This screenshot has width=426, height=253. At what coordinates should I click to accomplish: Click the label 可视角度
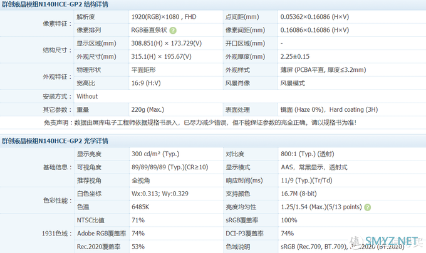point(89,167)
